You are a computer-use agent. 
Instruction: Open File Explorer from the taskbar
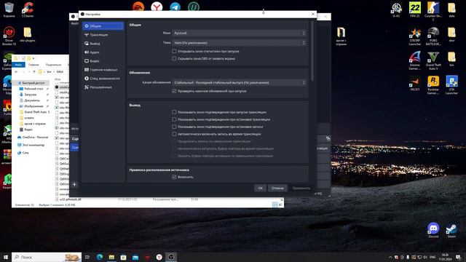coord(111,257)
